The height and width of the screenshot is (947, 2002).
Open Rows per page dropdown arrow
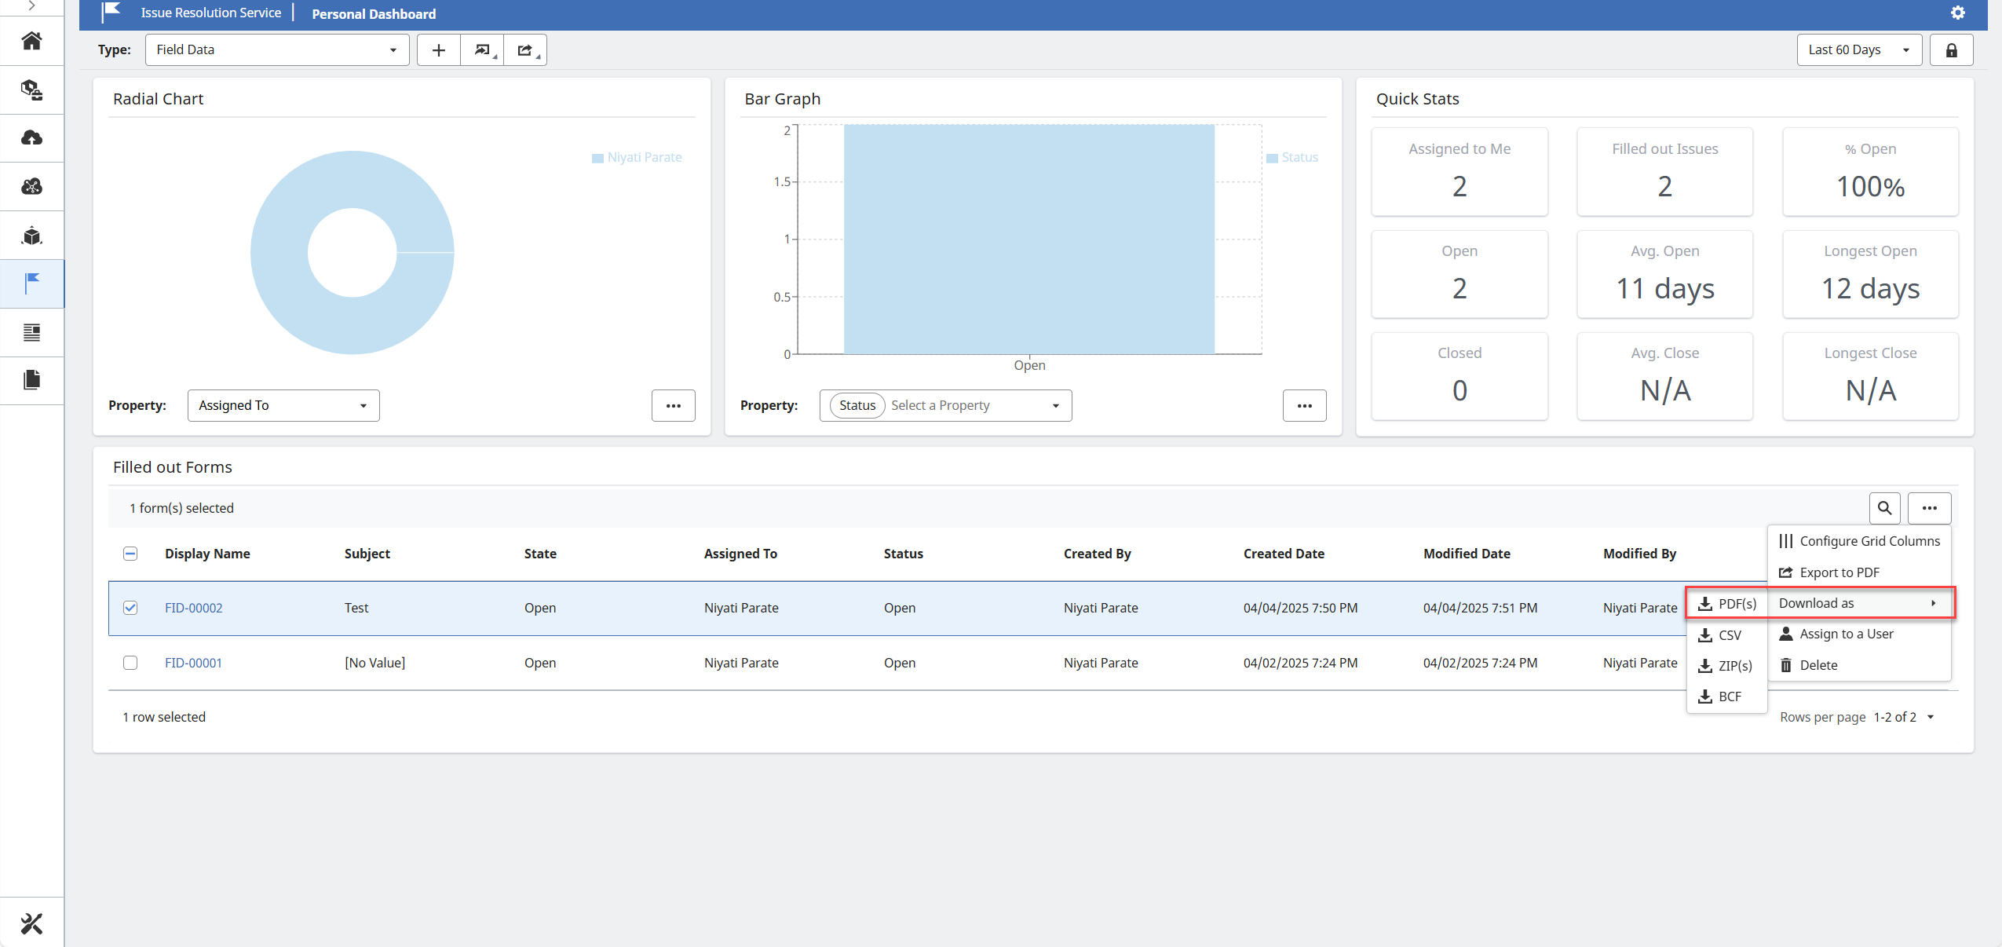(1931, 717)
